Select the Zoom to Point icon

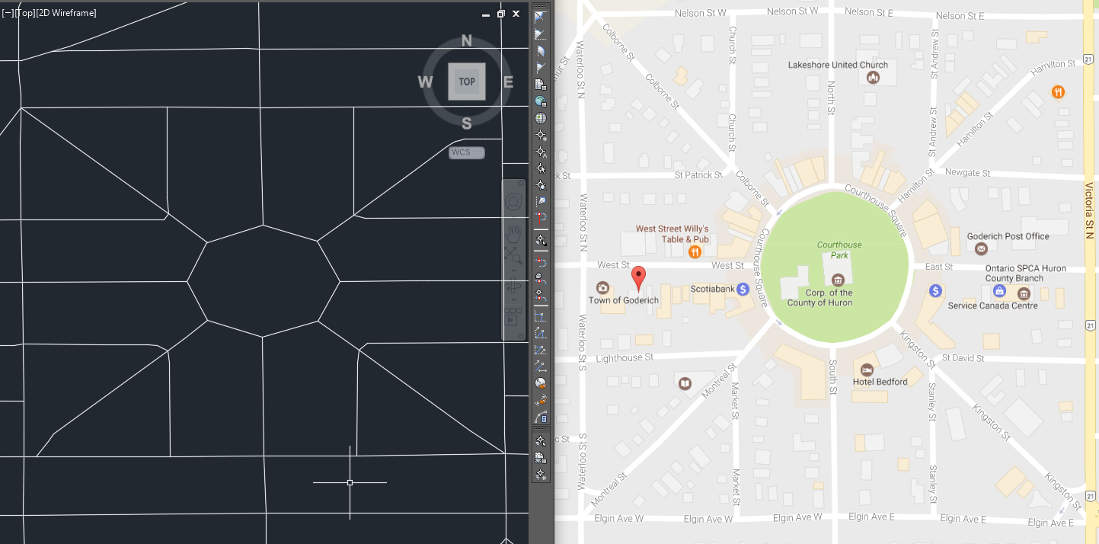coord(541,185)
